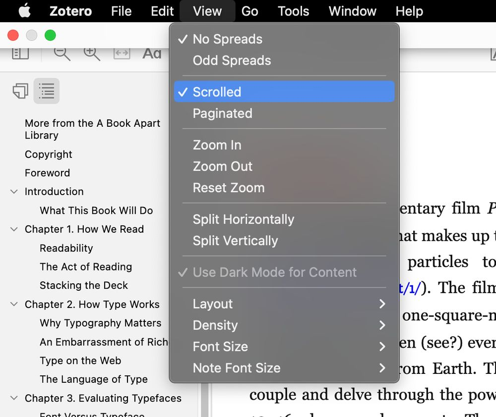Collapse Chapter 2. How Type Works
Image resolution: width=496 pixels, height=417 pixels.
coord(14,305)
